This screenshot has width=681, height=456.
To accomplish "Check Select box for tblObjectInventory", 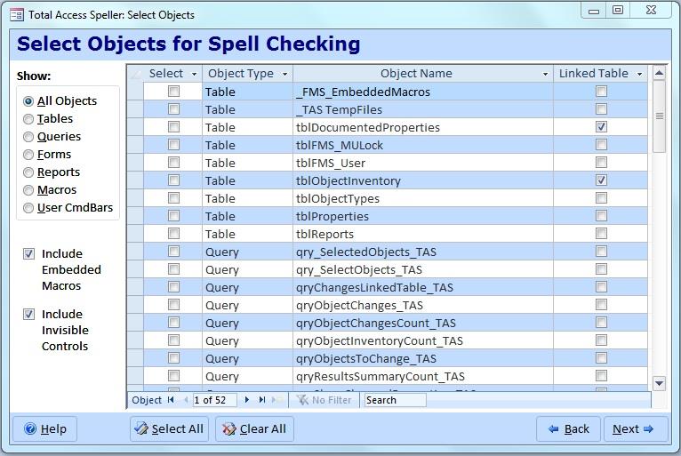I will pyautogui.click(x=173, y=180).
